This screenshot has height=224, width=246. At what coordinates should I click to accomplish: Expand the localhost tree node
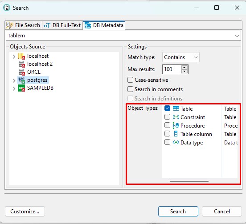14,56
